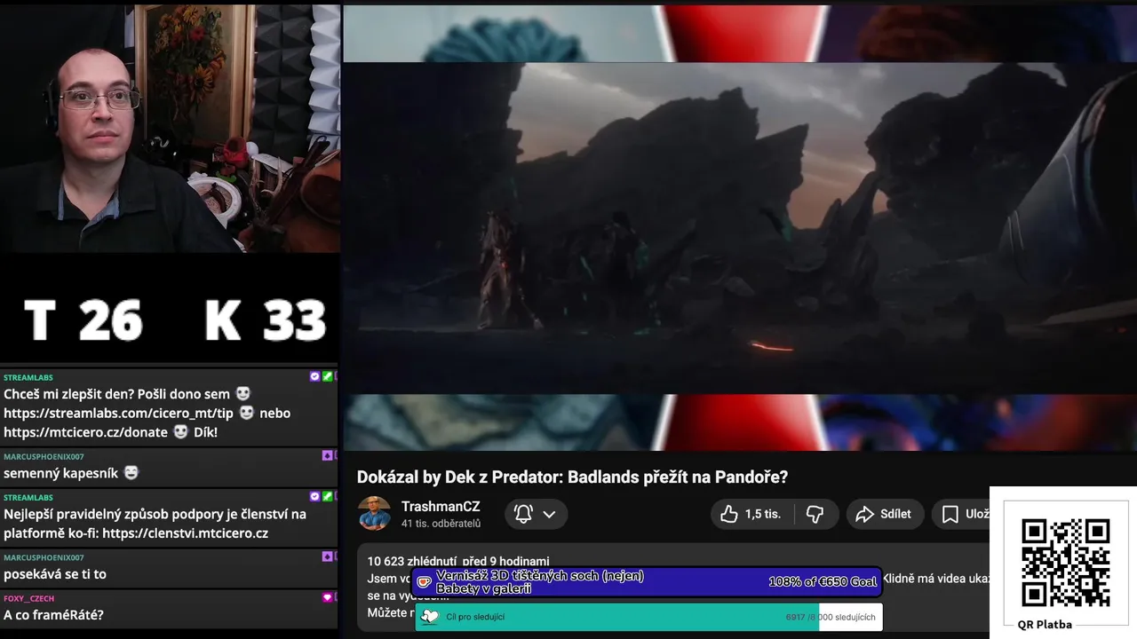Like the video showing 1,5 tis.
Image resolution: width=1137 pixels, height=639 pixels.
[751, 514]
